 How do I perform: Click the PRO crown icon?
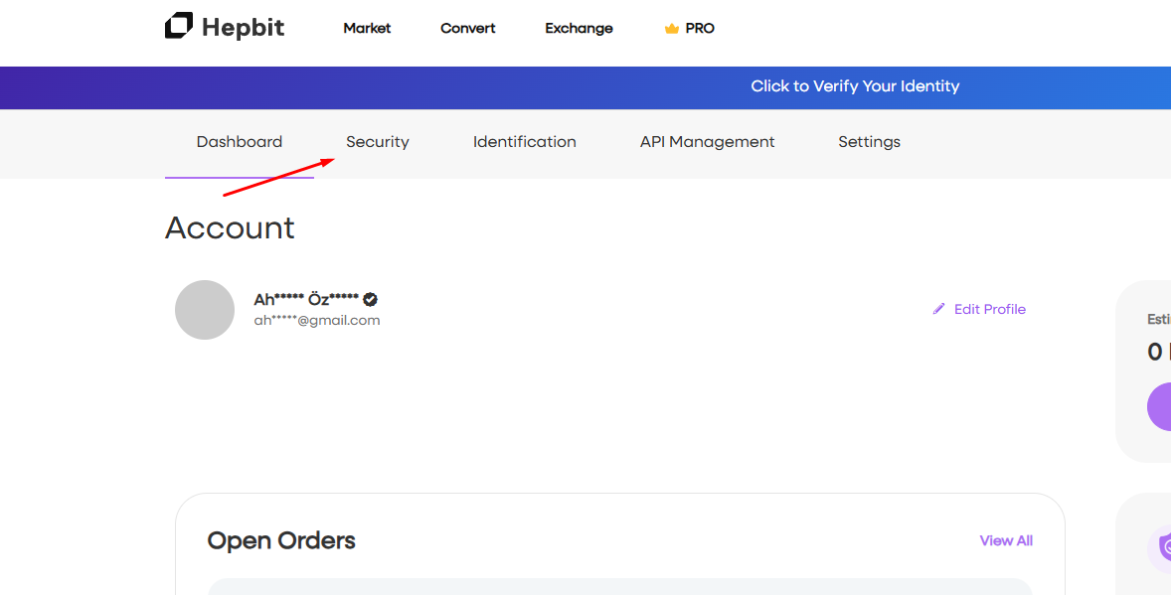[x=672, y=29]
